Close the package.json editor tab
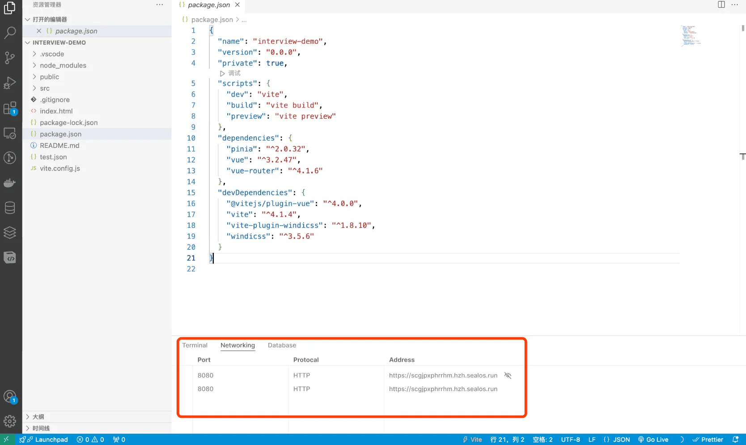746x445 pixels. [237, 4]
